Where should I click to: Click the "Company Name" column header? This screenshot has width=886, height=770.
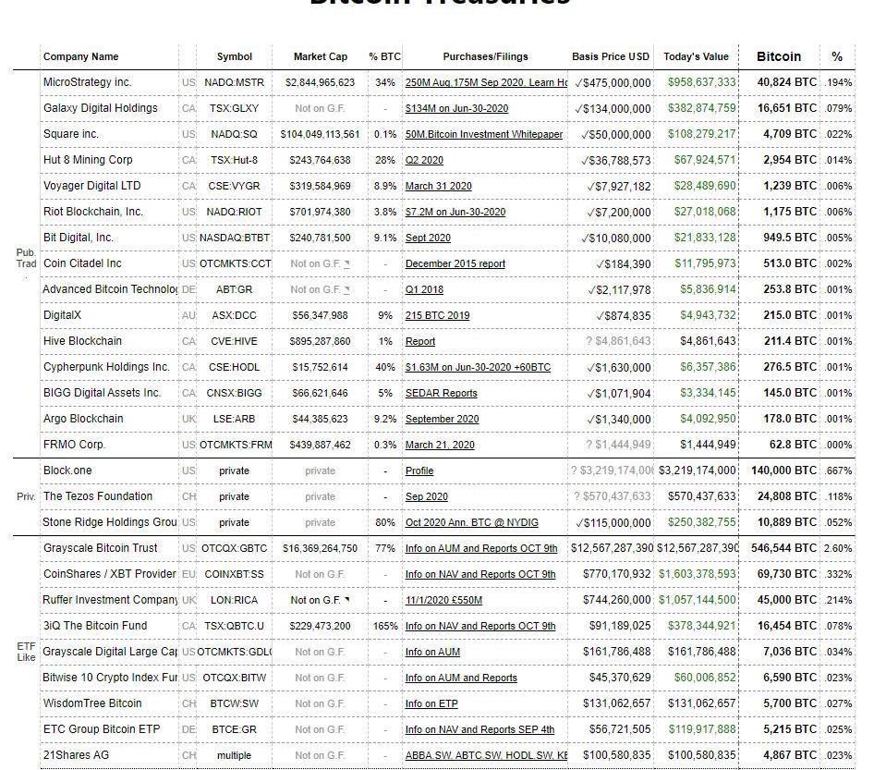click(x=80, y=56)
